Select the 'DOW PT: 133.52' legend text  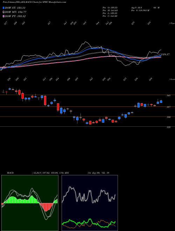click(x=15, y=16)
